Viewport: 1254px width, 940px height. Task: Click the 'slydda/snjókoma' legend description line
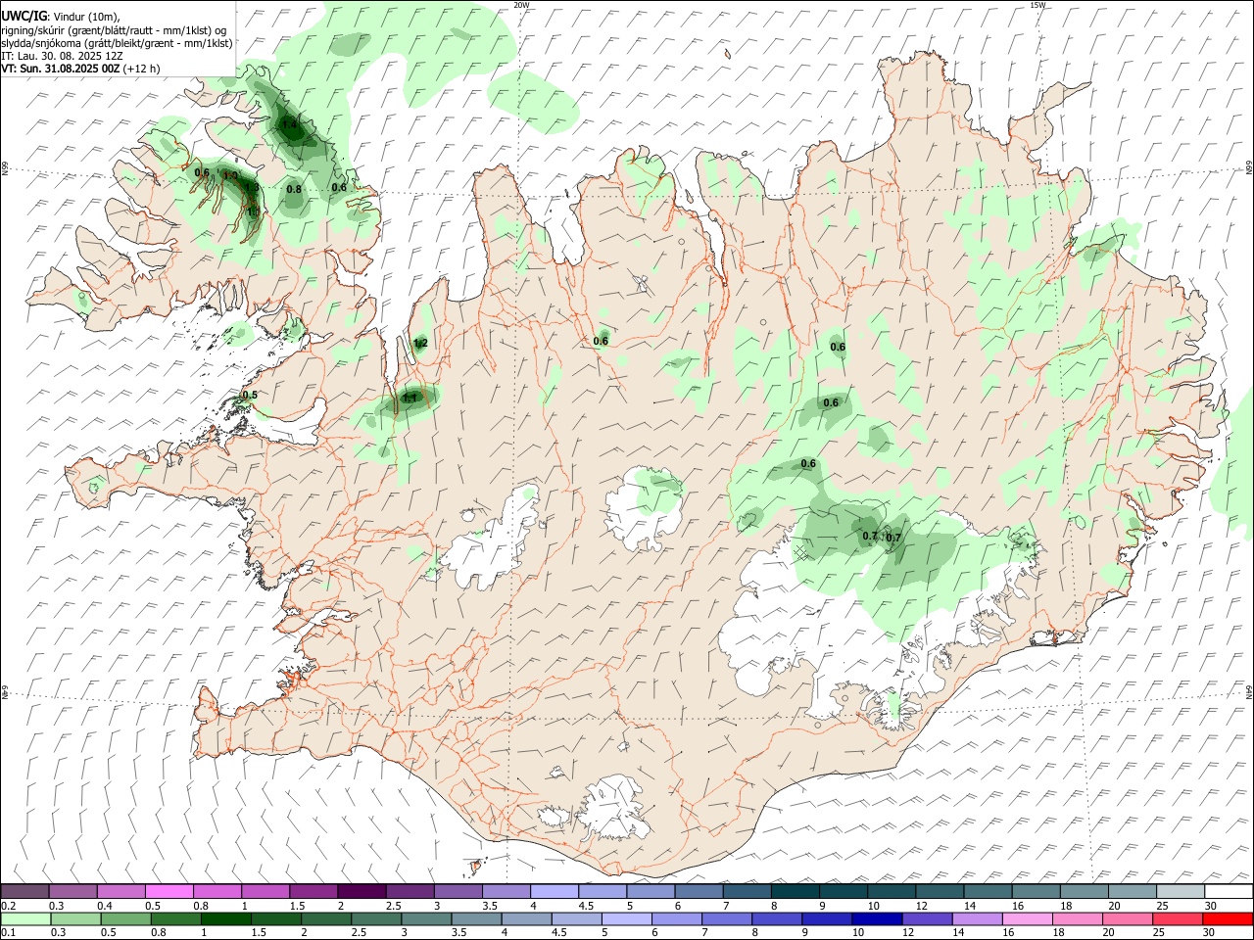[117, 43]
